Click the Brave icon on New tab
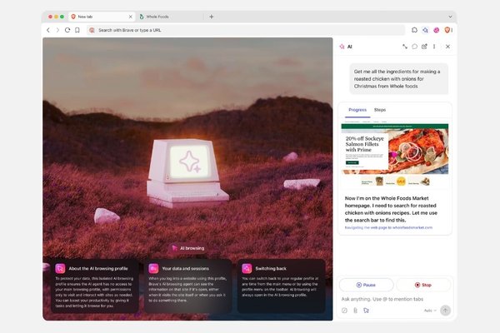 73,17
